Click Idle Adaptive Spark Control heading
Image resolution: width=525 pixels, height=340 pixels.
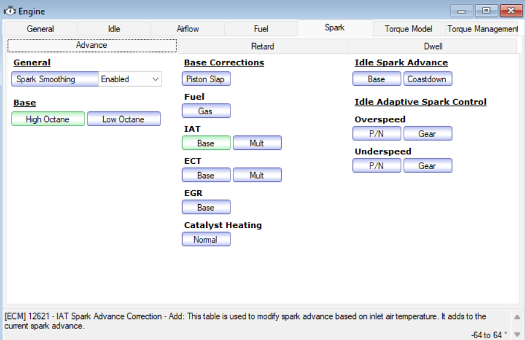click(421, 102)
